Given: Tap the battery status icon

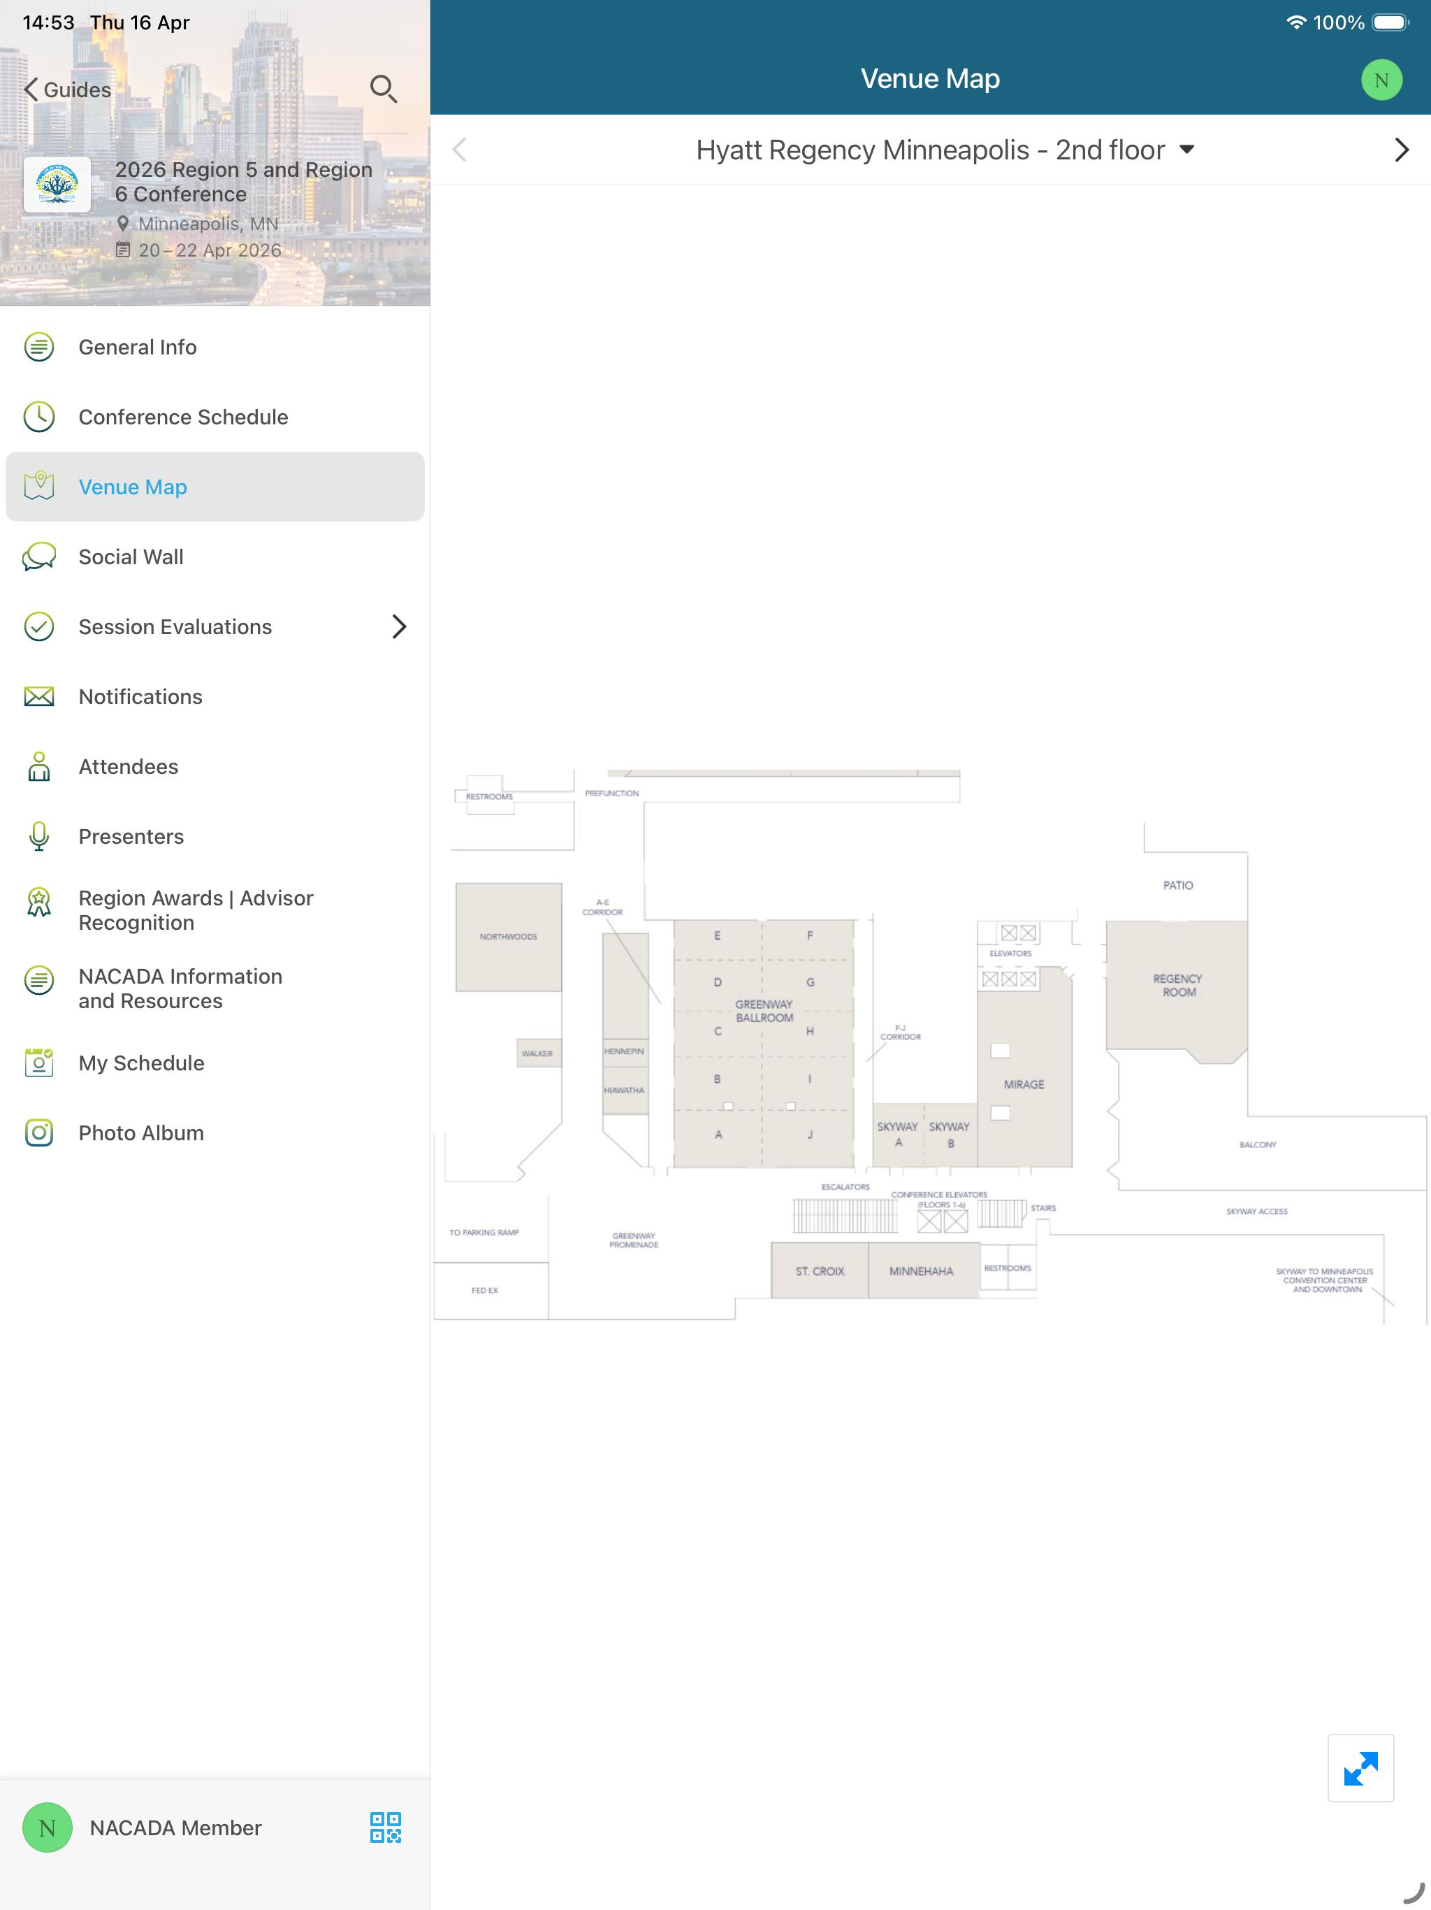Looking at the screenshot, I should 1390,22.
